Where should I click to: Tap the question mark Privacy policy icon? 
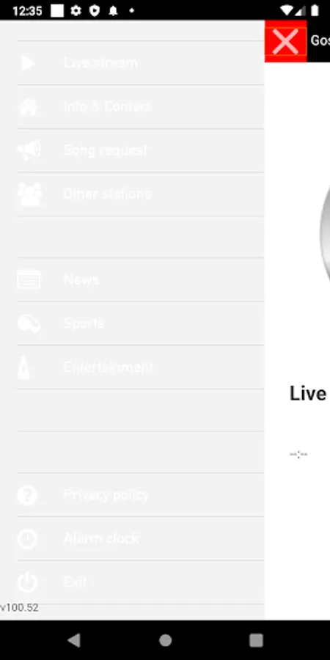coord(27,495)
